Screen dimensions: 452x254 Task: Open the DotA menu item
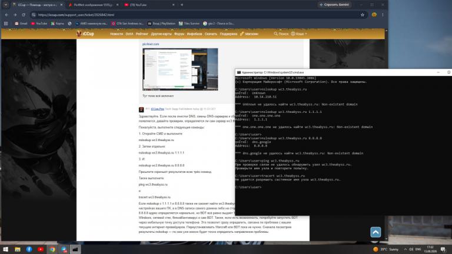click(x=129, y=34)
